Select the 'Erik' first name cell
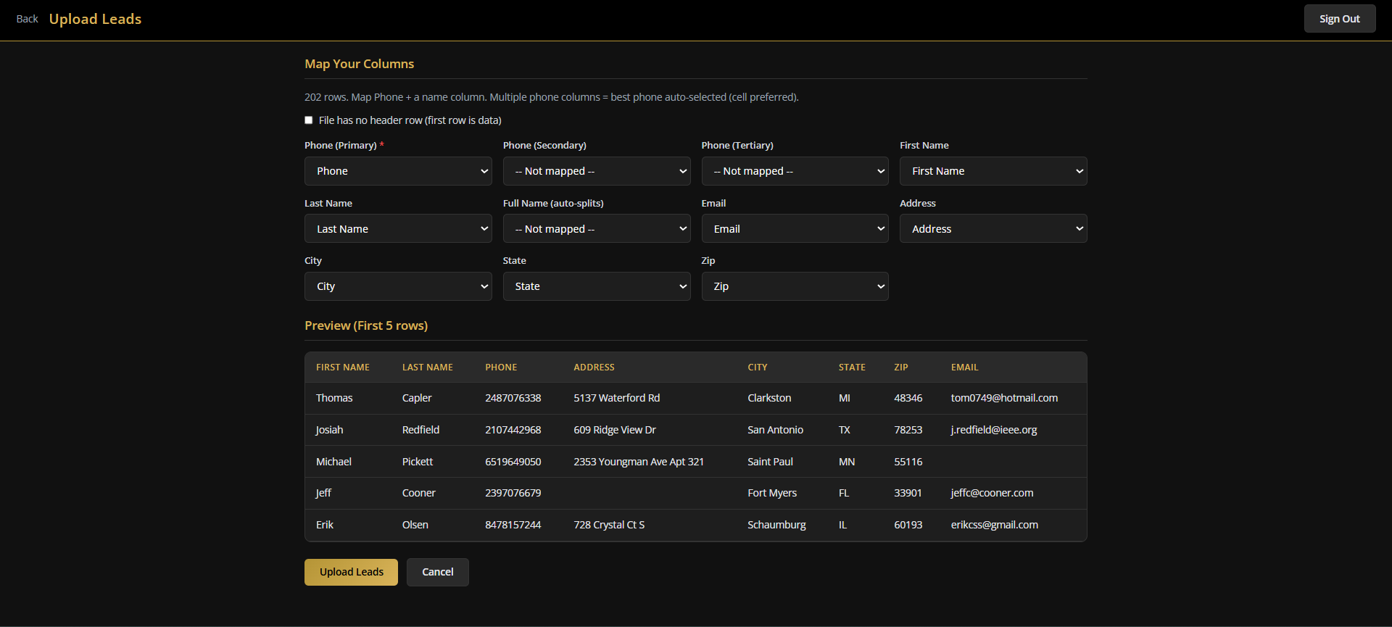This screenshot has width=1392, height=627. [x=325, y=525]
